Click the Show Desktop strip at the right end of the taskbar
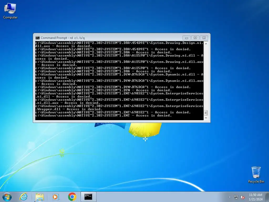The height and width of the screenshot is (202, 269). point(267,197)
